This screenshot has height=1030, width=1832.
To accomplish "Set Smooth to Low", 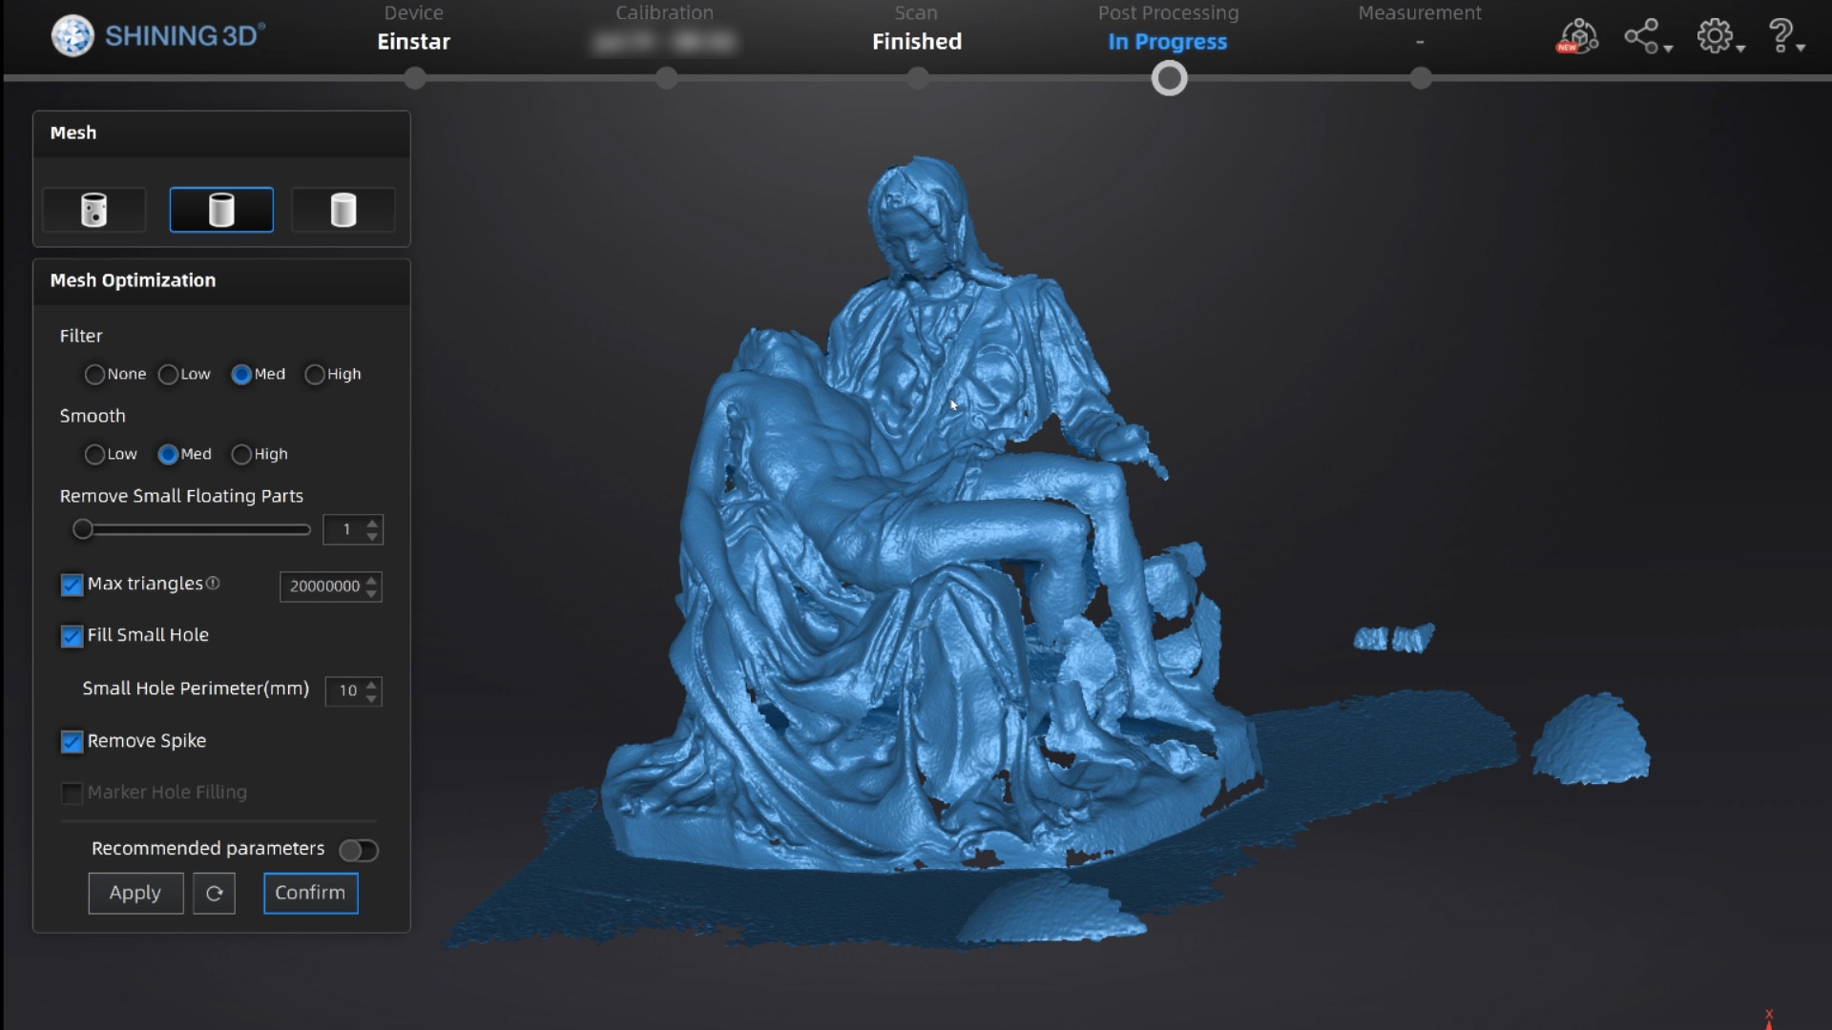I will click(94, 455).
